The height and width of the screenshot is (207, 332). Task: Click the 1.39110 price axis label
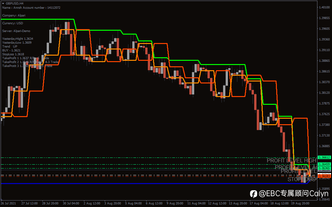tap(324, 50)
